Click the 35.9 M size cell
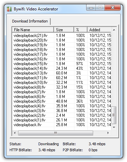 coord(61,106)
